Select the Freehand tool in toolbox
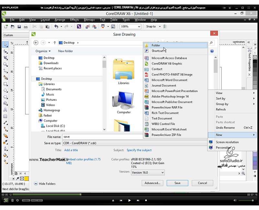The image size is (259, 210). (5, 71)
